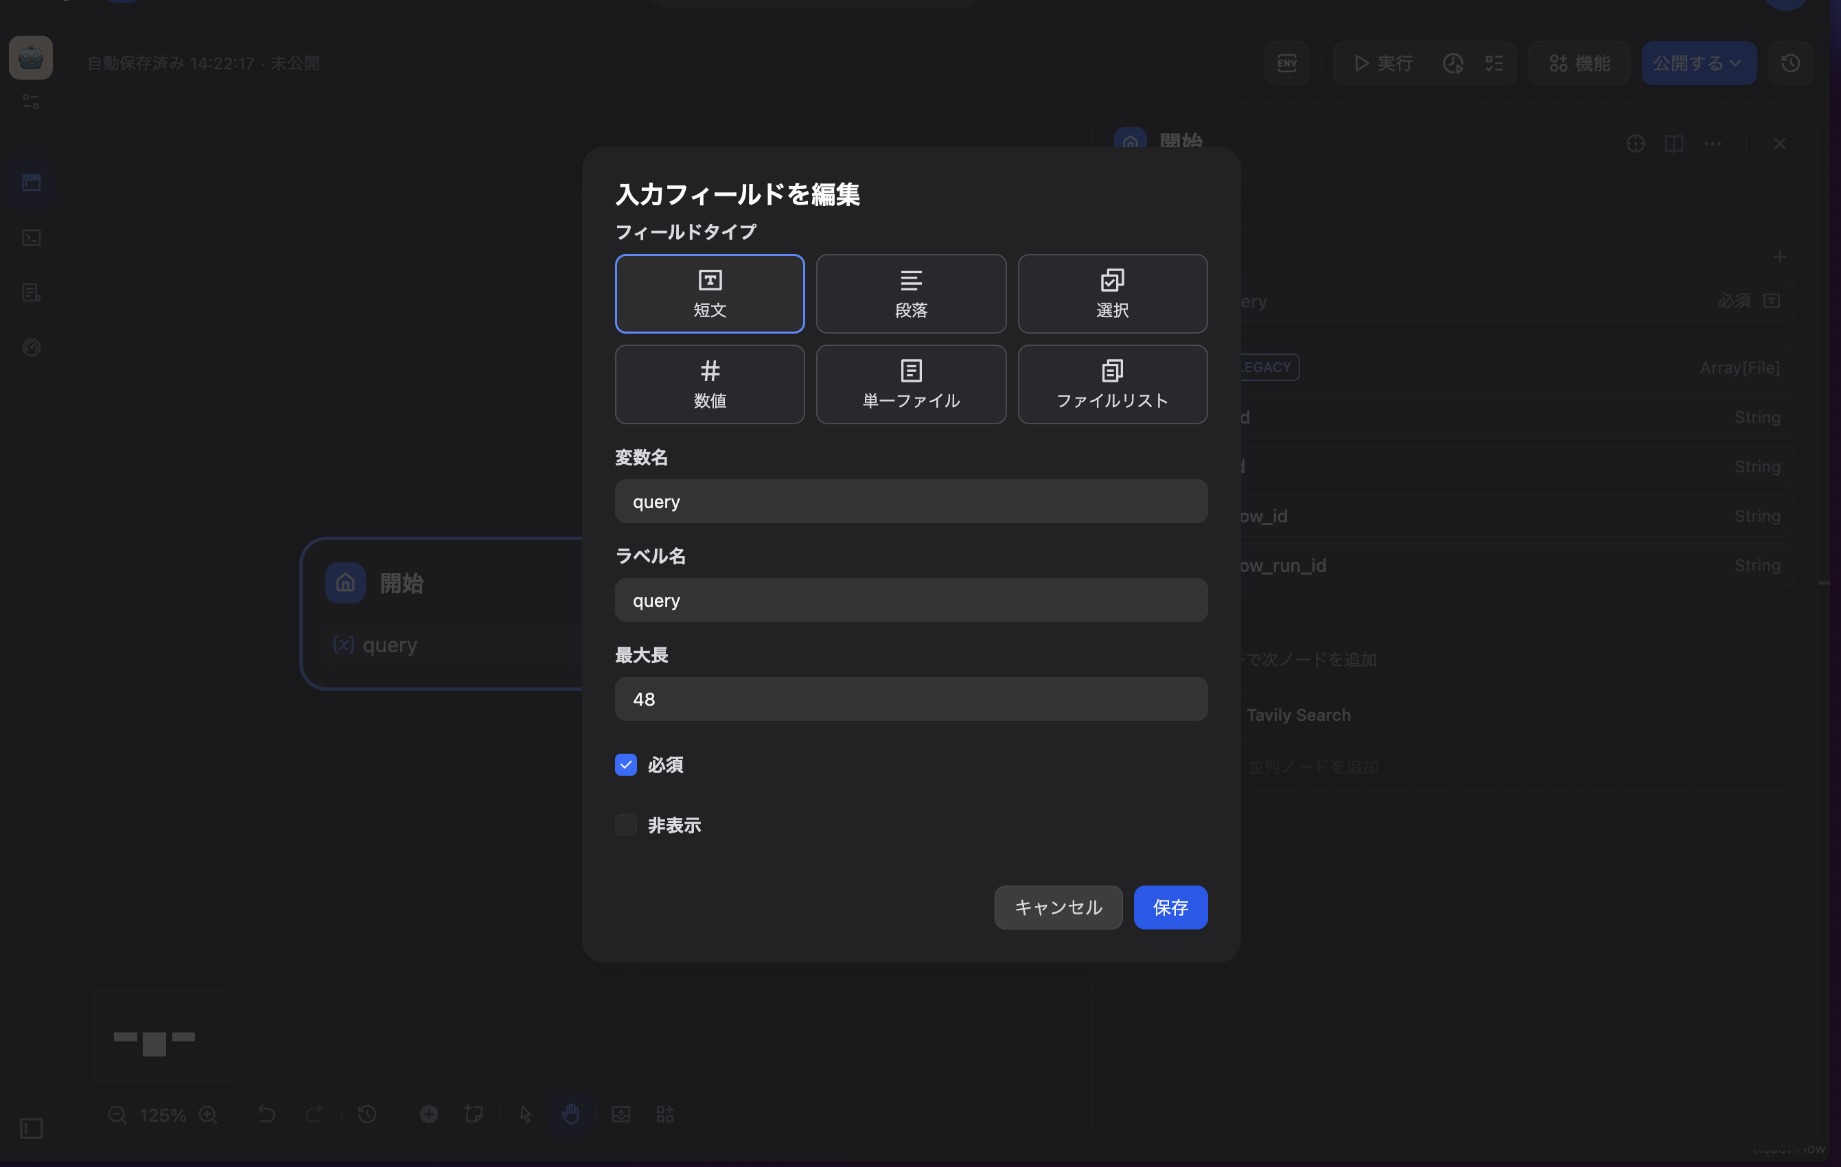
Task: Open the 公開する publish dropdown
Action: (x=1699, y=62)
